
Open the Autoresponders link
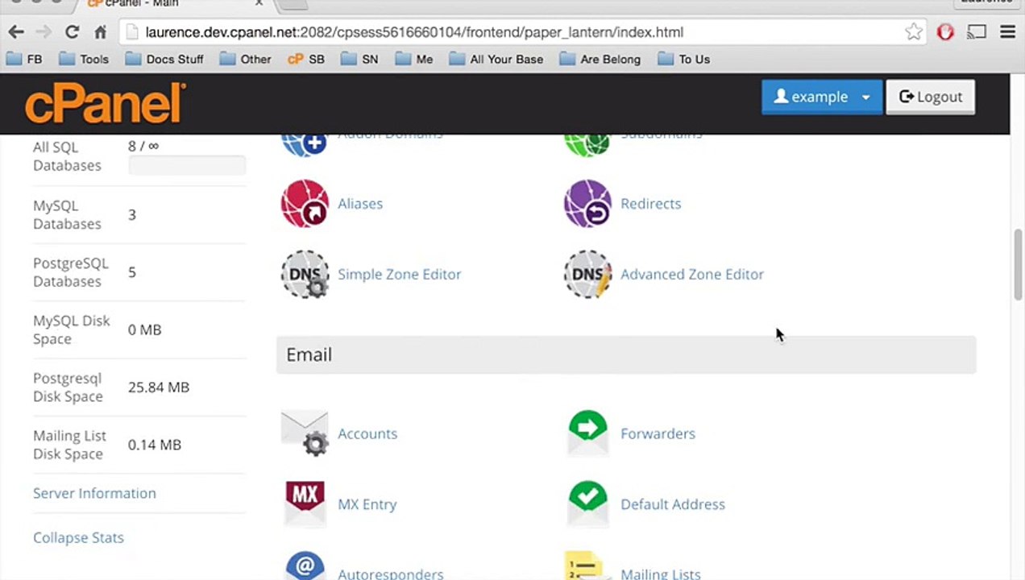pos(391,574)
